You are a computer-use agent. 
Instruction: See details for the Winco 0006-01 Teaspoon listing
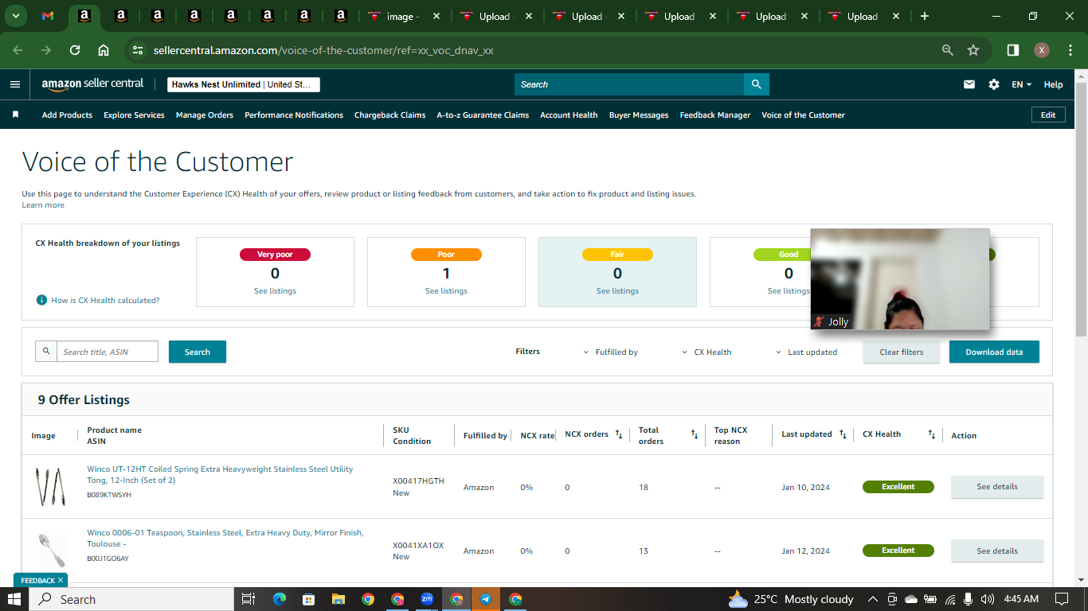(x=997, y=551)
